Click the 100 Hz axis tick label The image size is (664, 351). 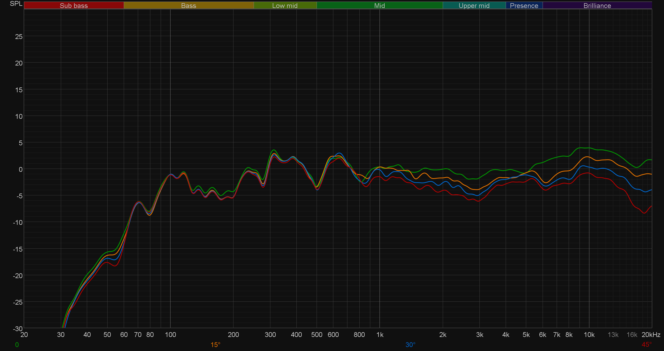point(170,335)
